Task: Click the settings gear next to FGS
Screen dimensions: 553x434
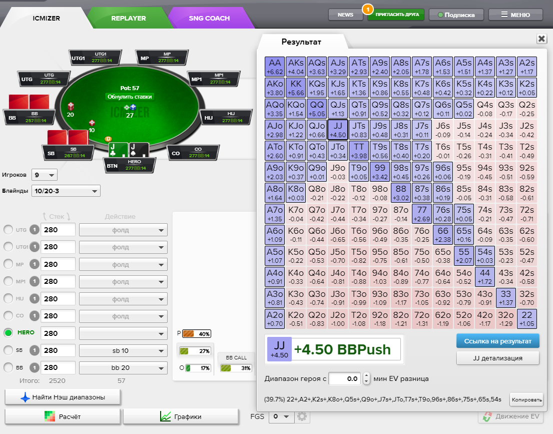Action: pyautogui.click(x=302, y=416)
